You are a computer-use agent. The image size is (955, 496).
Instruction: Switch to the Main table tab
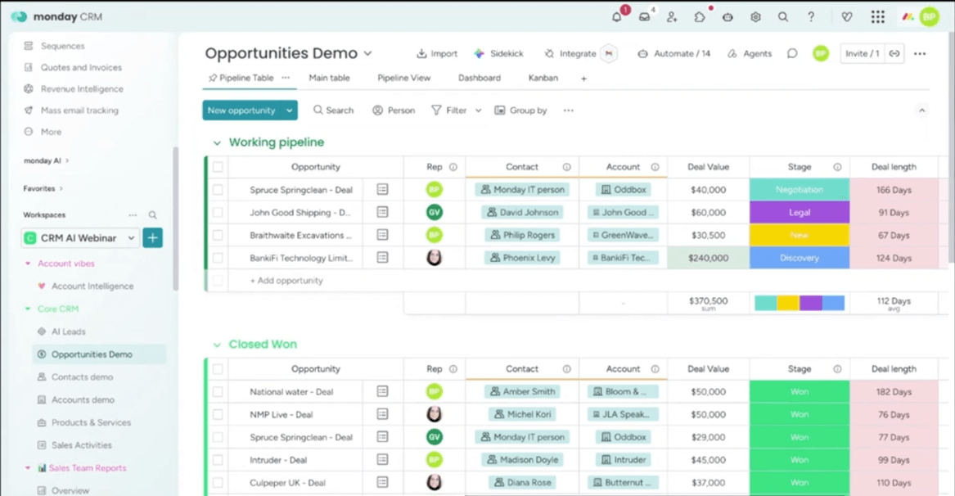(x=329, y=78)
